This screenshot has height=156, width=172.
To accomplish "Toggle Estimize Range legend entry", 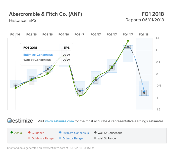I will click(71, 138).
